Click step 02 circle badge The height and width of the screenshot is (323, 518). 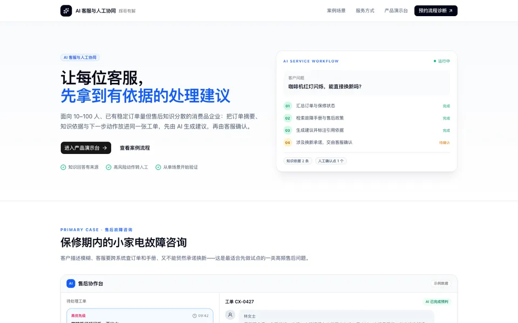click(x=288, y=118)
